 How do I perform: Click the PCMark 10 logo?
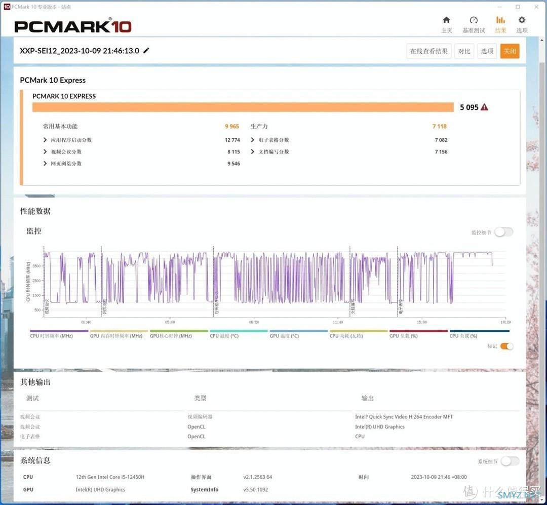point(72,26)
